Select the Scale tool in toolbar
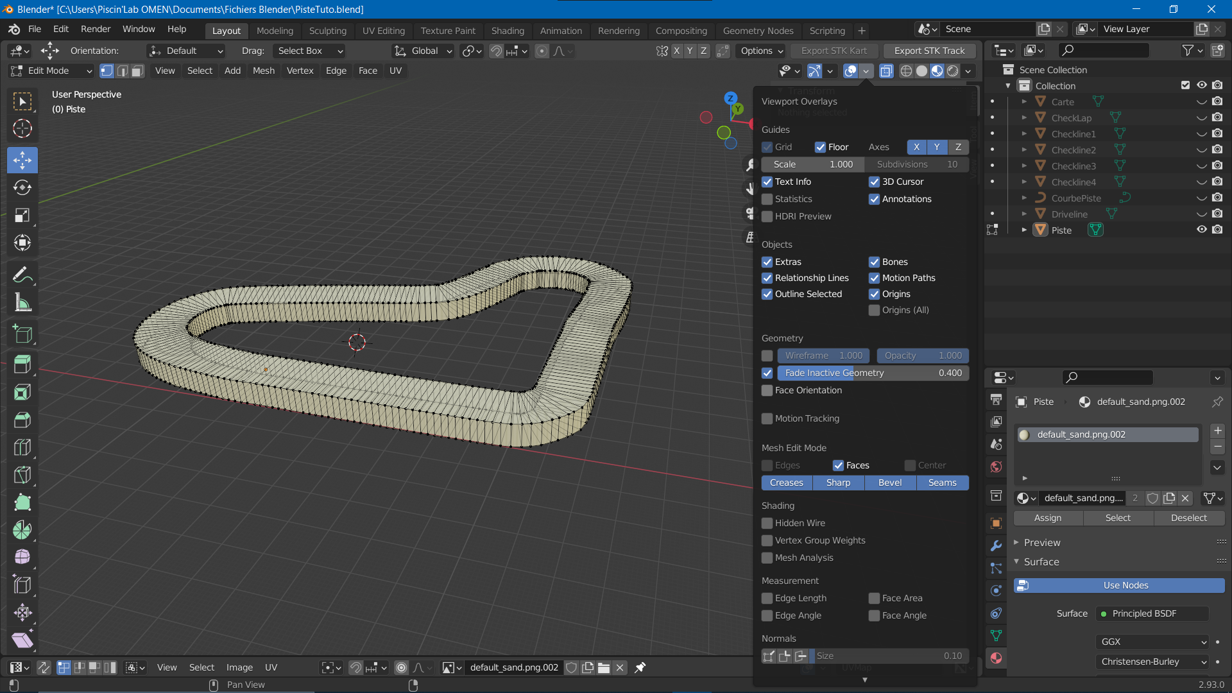 (x=22, y=216)
